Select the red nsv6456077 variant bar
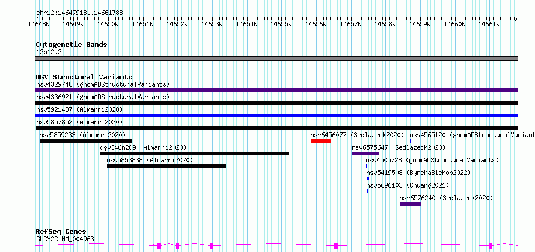 click(x=321, y=141)
